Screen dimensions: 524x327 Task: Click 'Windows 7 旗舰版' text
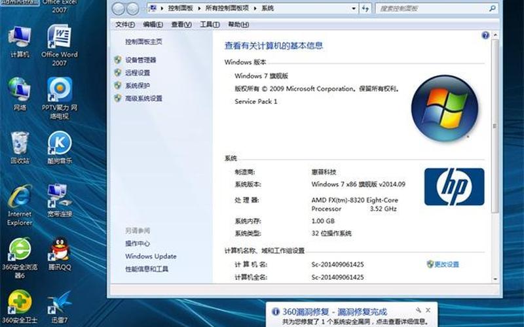click(261, 76)
